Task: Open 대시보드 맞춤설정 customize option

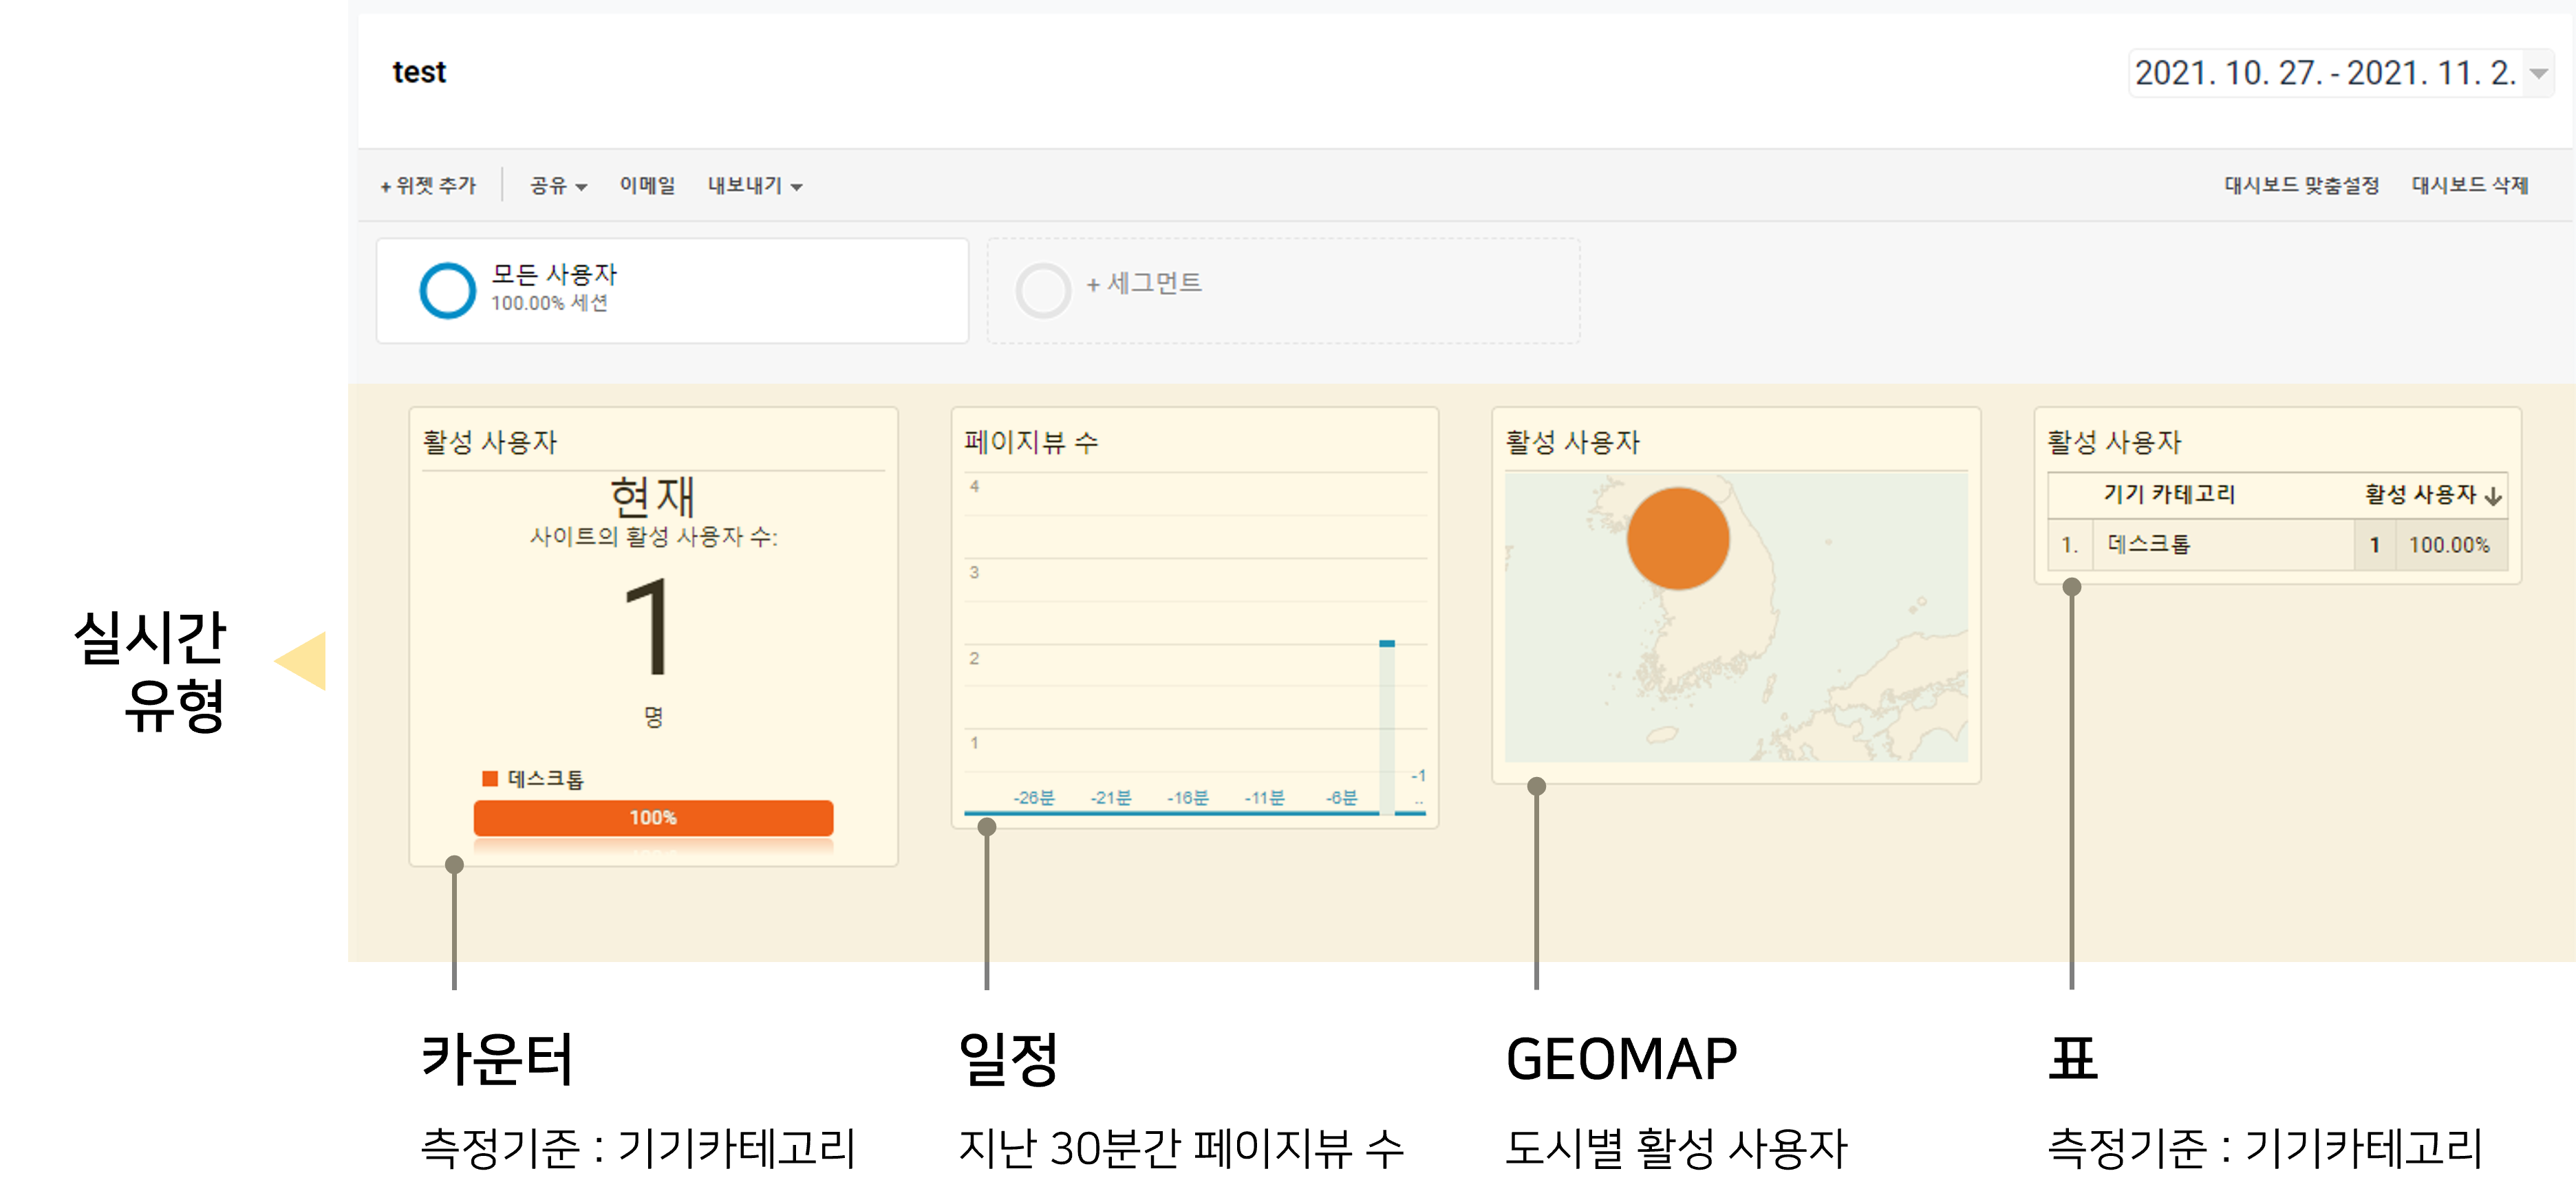Action: point(2301,186)
